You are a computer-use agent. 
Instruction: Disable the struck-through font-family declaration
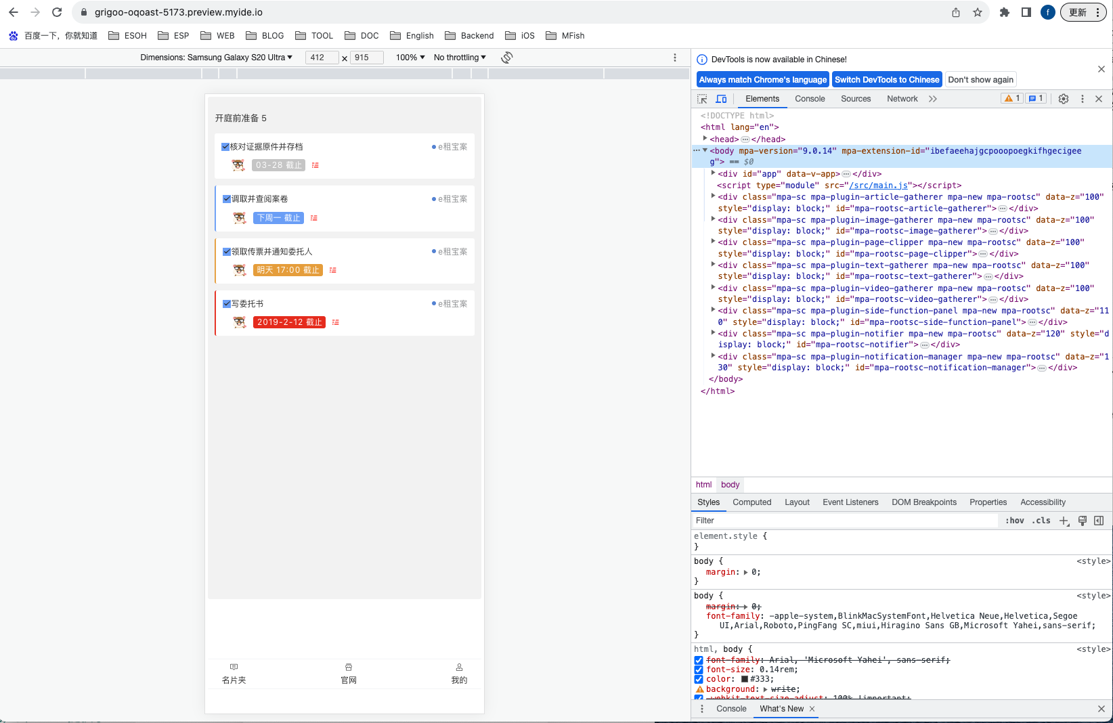coord(699,660)
